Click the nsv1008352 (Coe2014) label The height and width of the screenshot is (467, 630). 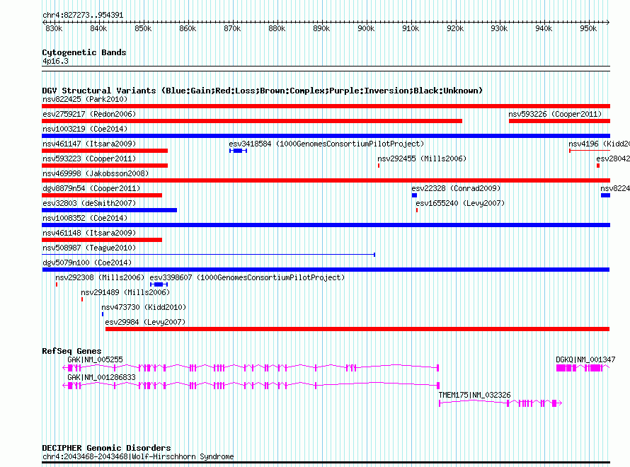pyautogui.click(x=85, y=218)
